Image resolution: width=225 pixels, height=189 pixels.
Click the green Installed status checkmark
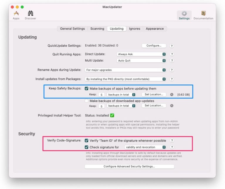pyautogui.click(x=112, y=115)
